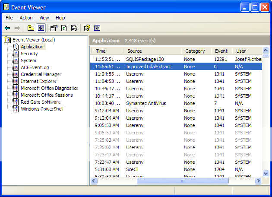
Task: Open the Properties toolbar icon
Action: click(x=54, y=28)
